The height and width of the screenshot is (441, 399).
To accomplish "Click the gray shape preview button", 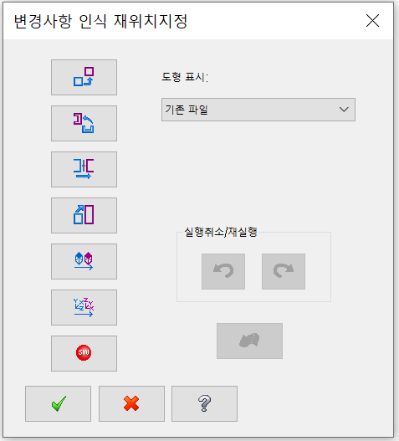I will coord(249,341).
